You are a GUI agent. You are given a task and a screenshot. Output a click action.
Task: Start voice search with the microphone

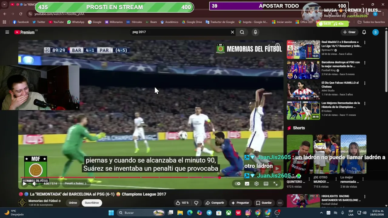[255, 32]
